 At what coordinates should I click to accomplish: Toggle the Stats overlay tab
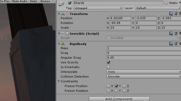click(x=33, y=1)
